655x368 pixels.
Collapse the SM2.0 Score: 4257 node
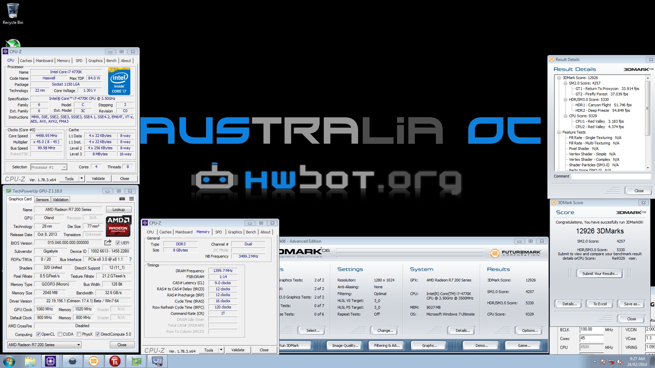coord(565,83)
